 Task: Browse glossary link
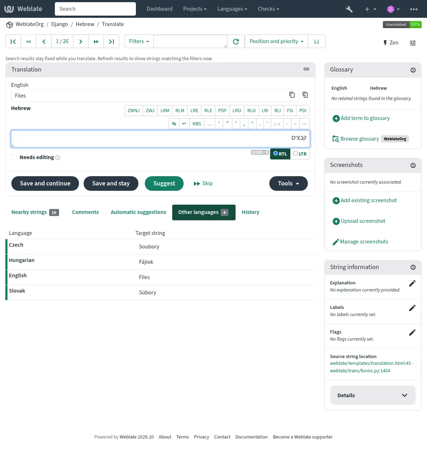point(356,139)
